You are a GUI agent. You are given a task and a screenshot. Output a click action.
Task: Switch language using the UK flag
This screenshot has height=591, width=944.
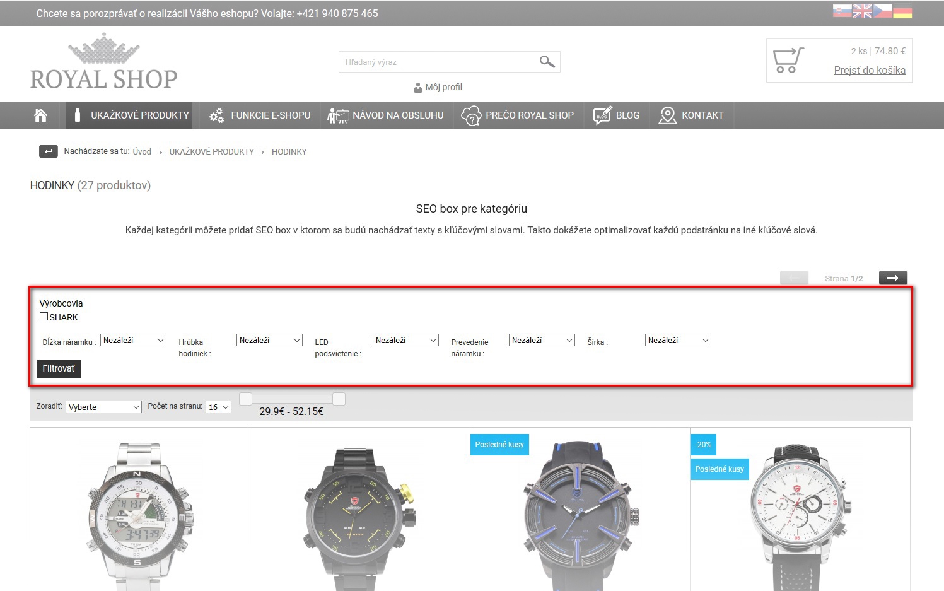coord(862,11)
